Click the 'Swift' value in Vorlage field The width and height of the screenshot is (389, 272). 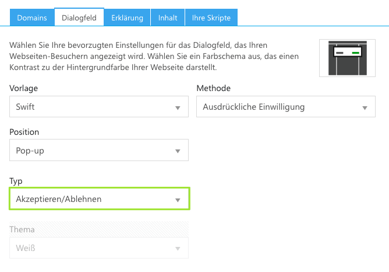pos(26,107)
